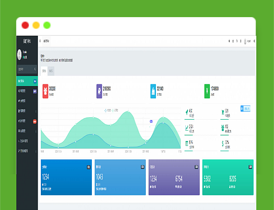Click the blue card showing 1234

tap(66, 177)
